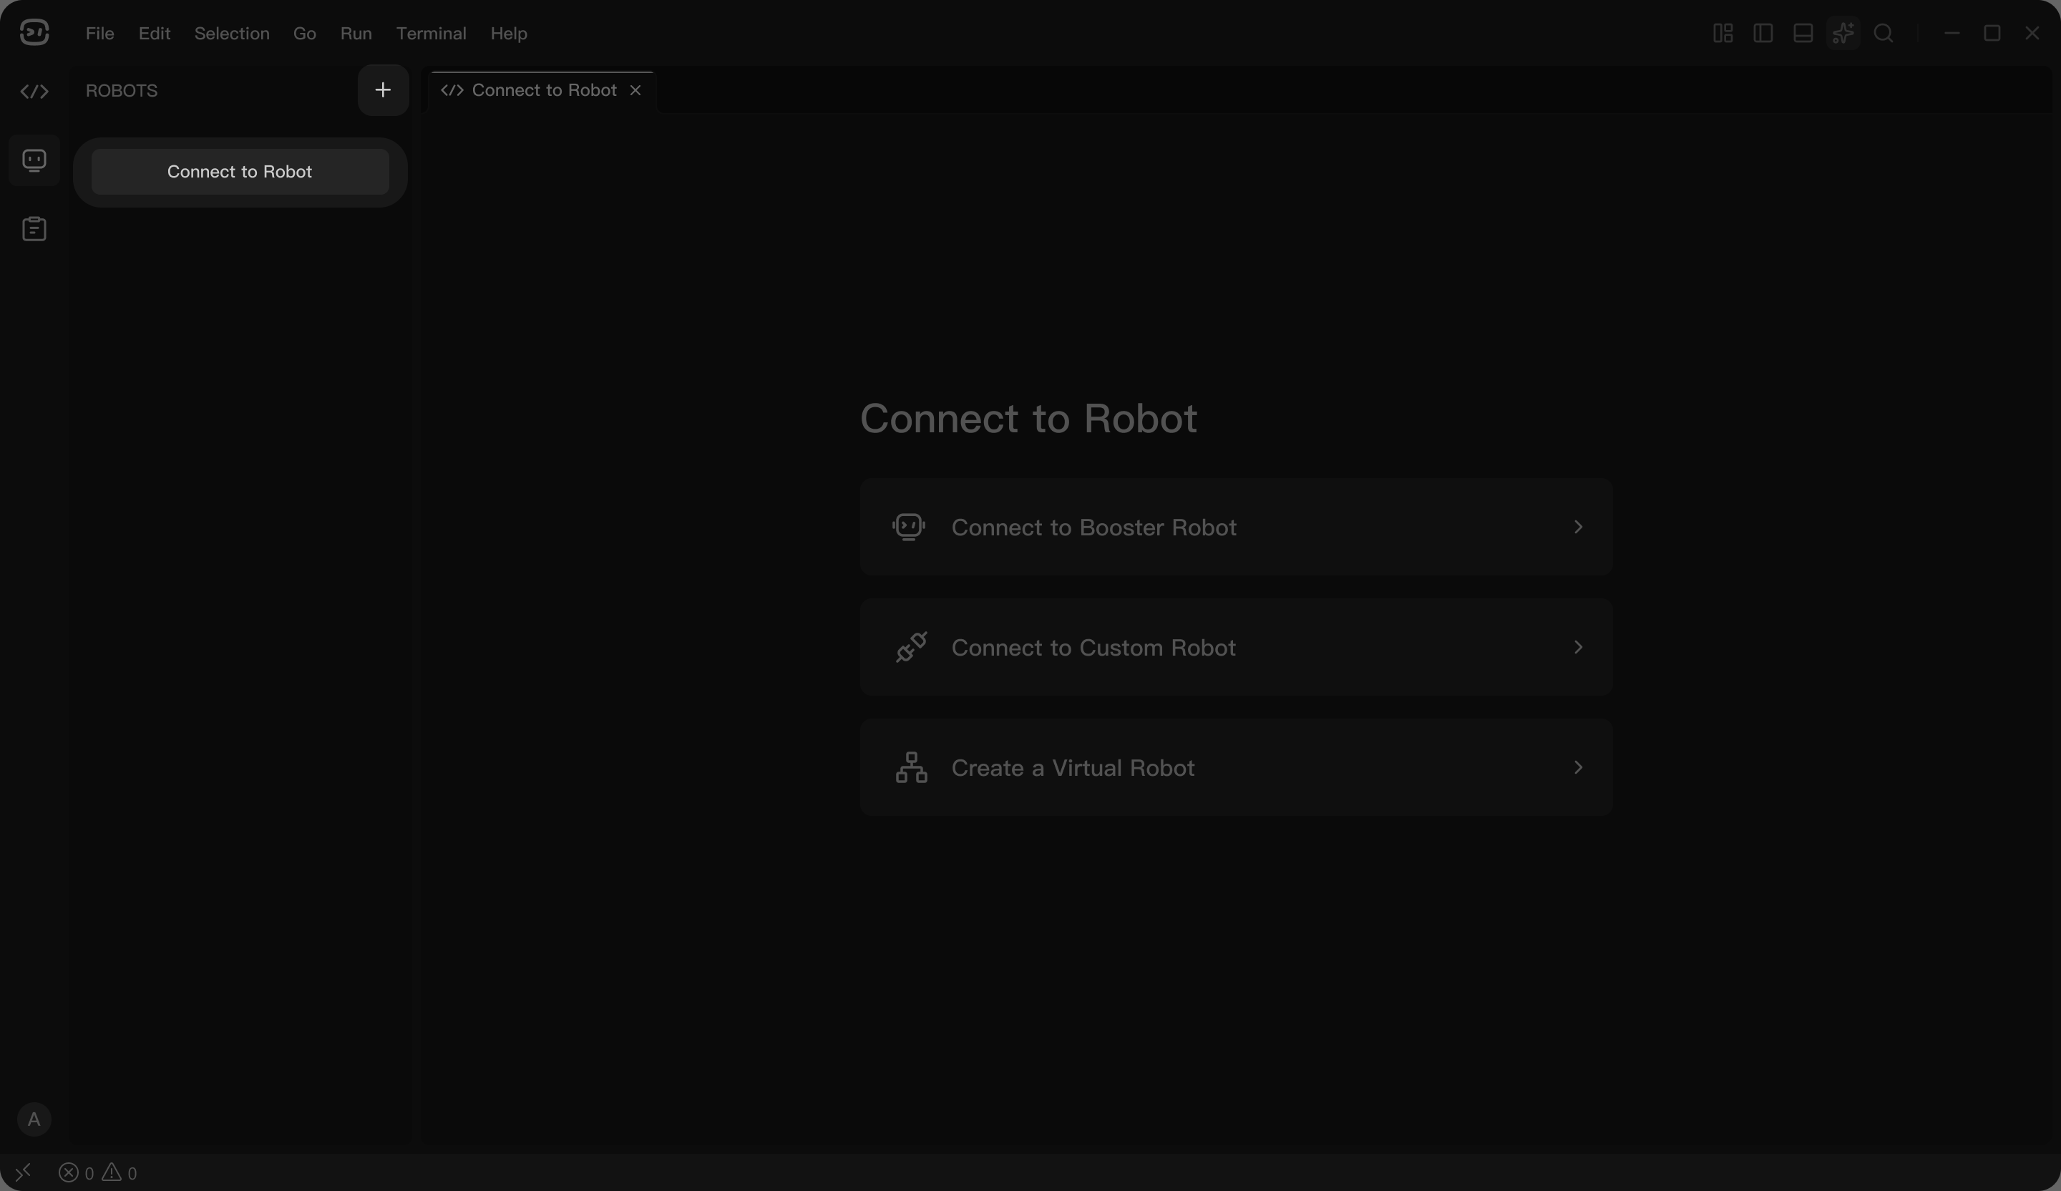Click the plug icon on Custom Robot row
This screenshot has width=2061, height=1191.
click(x=911, y=647)
